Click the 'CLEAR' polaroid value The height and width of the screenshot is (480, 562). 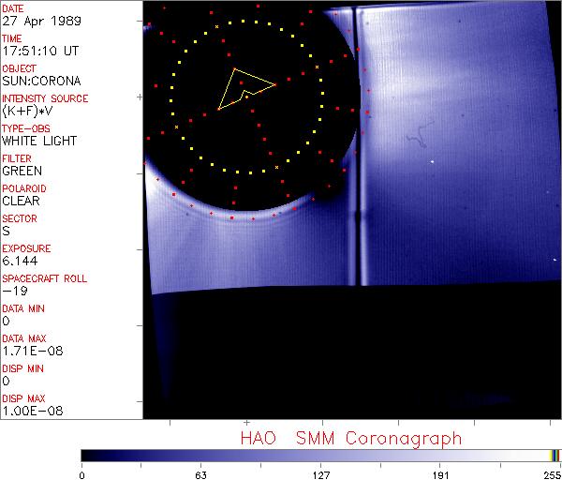click(x=21, y=201)
